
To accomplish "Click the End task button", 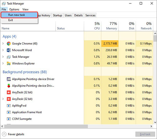I will pos(145,134).
